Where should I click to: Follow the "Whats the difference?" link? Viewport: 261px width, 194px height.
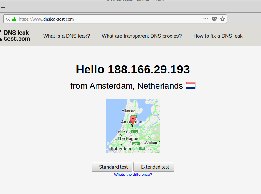tap(133, 175)
